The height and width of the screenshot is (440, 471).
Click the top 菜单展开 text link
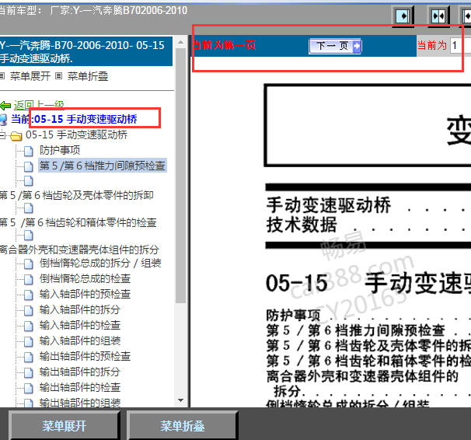(30, 76)
